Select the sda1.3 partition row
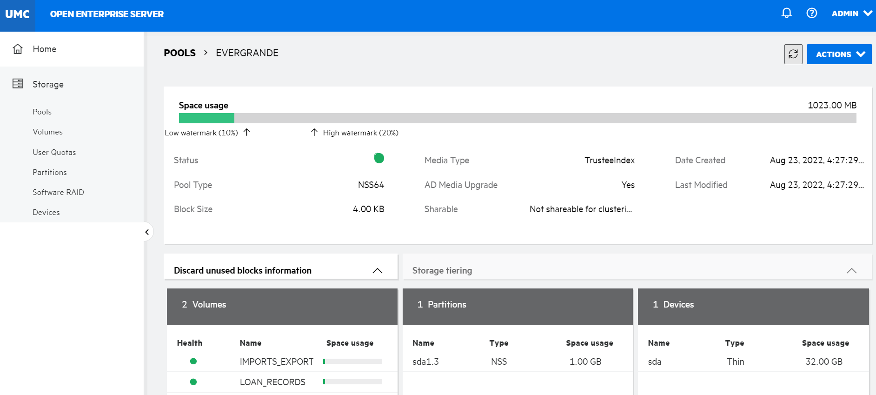 425,362
